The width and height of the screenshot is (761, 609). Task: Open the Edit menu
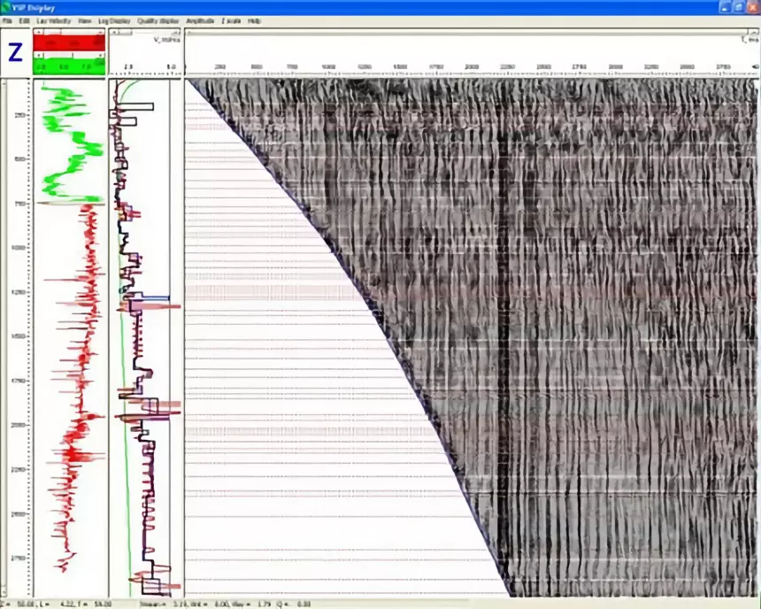[x=24, y=21]
